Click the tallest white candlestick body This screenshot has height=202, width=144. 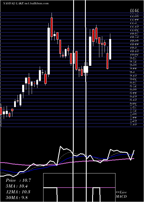pos(49,51)
